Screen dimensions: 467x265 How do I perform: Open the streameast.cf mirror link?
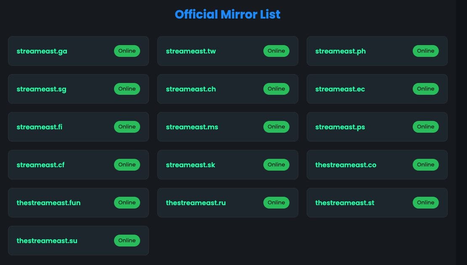41,165
